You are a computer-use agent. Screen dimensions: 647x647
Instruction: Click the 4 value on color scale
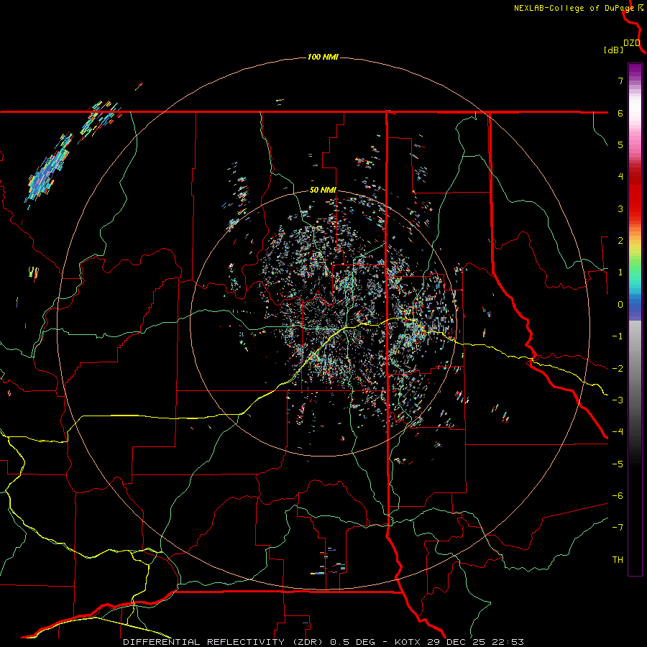point(620,177)
